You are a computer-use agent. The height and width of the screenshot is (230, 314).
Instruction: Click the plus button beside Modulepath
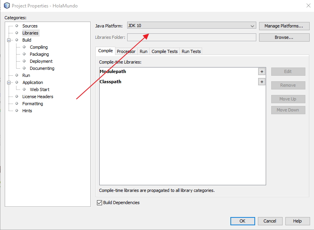tap(262, 72)
